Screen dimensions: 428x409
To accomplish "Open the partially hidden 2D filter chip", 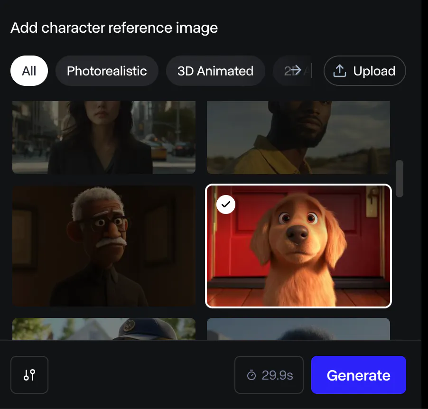I will tap(292, 71).
